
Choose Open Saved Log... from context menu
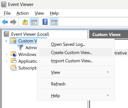tap(76, 44)
